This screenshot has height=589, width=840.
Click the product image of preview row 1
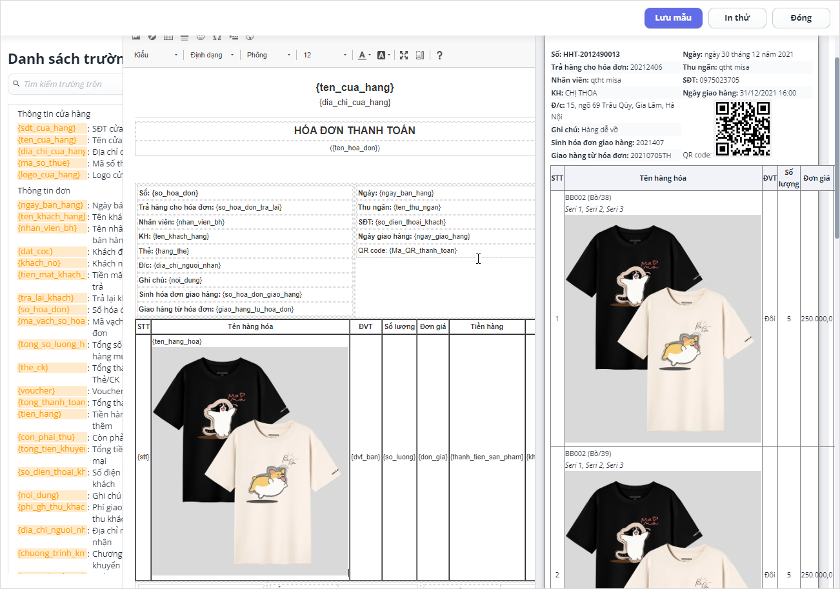[663, 328]
